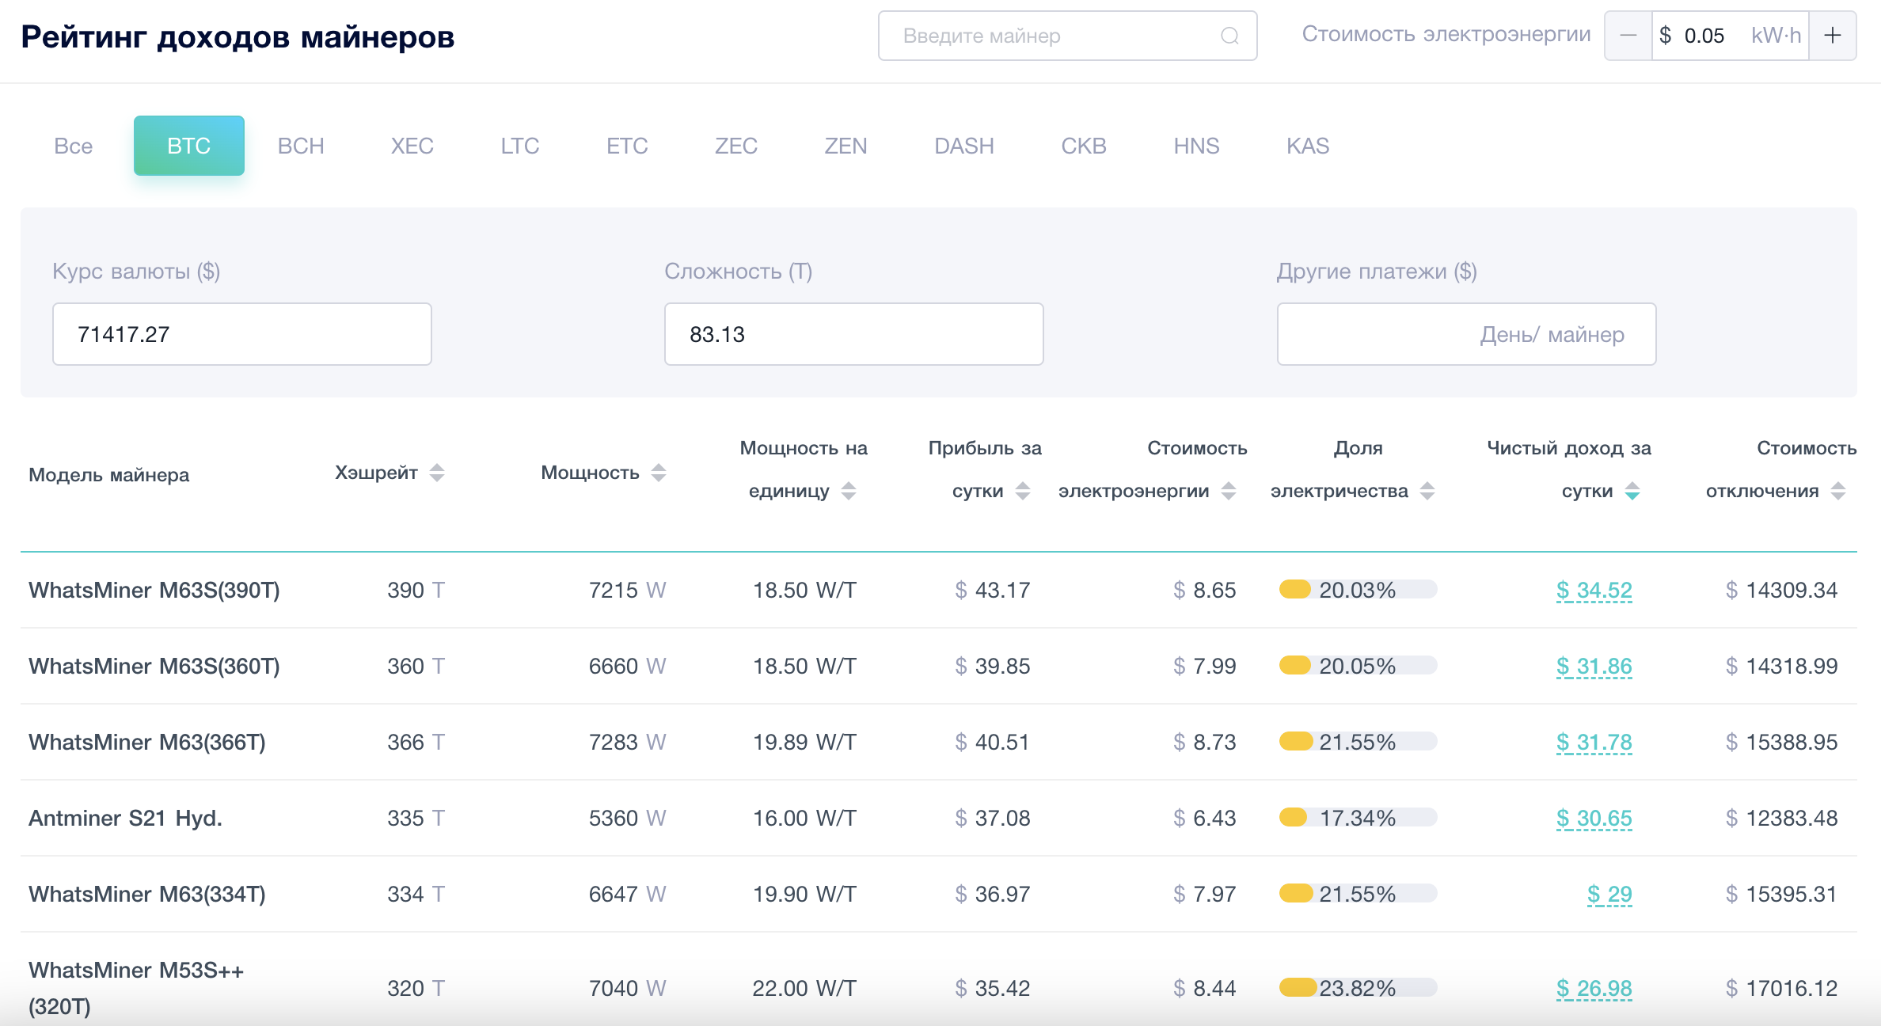This screenshot has height=1026, width=1881.
Task: Open the KAS coin tab
Action: click(1308, 146)
